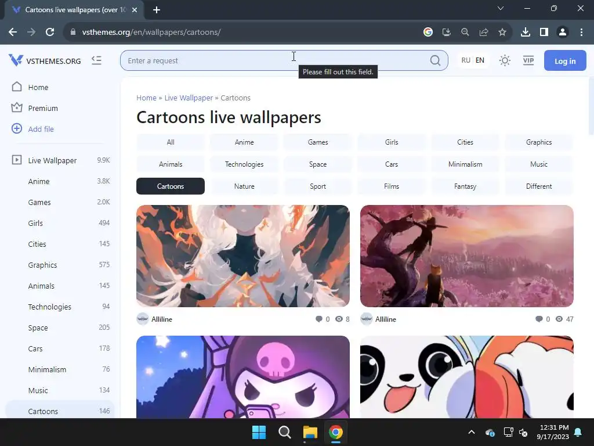The height and width of the screenshot is (446, 594).
Task: Open tab search chevron
Action: coord(501,8)
